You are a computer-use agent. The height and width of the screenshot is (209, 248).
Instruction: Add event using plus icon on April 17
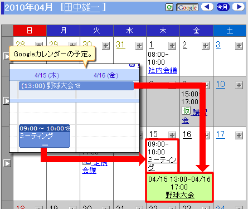point(239,135)
